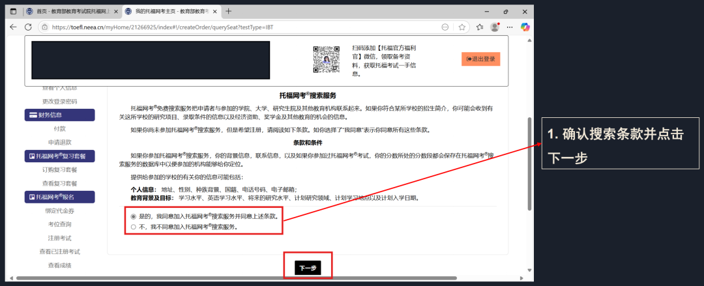Click the 下一步 button
This screenshot has height=286, width=704.
(x=308, y=268)
